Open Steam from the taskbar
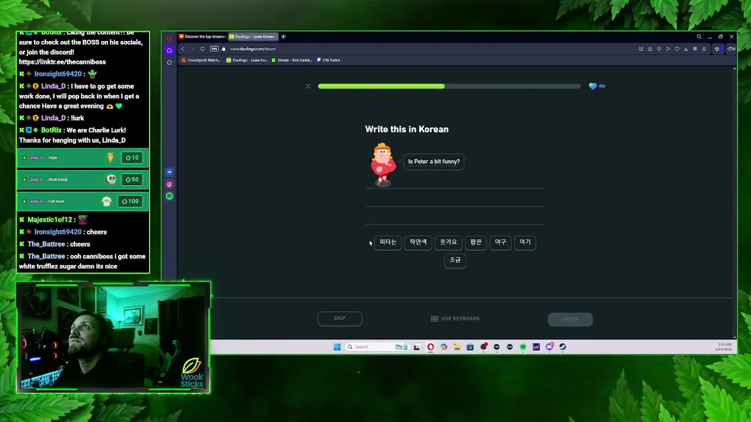The image size is (751, 422). 563,347
